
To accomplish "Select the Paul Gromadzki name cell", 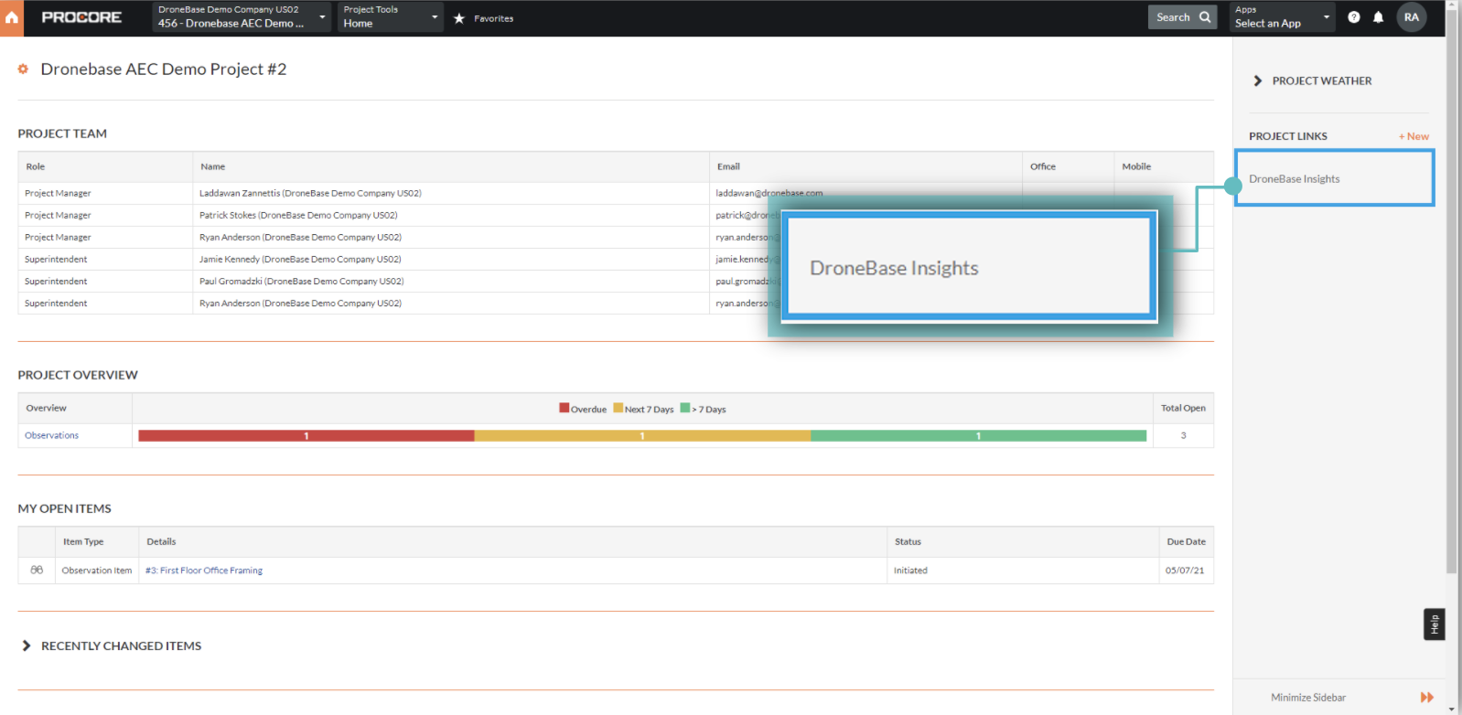I will [451, 281].
